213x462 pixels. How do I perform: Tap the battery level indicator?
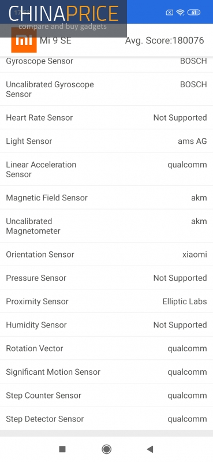point(193,12)
